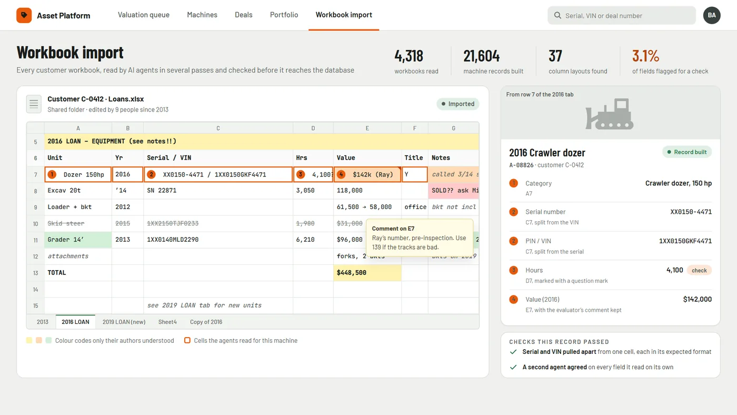Select row 8 header in the spreadsheet

click(35, 191)
